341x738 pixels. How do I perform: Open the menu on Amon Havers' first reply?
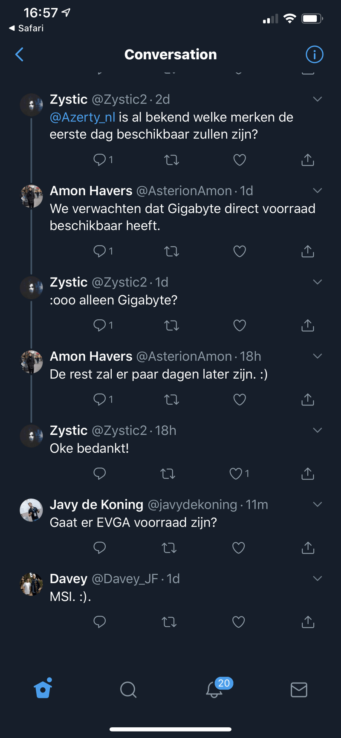point(317,191)
